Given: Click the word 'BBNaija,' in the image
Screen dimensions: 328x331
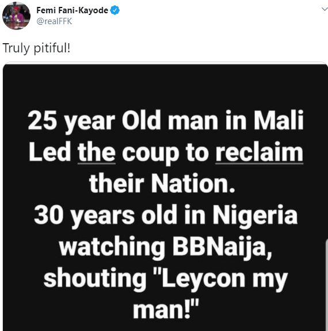Looking at the screenshot, I should pos(222,247).
